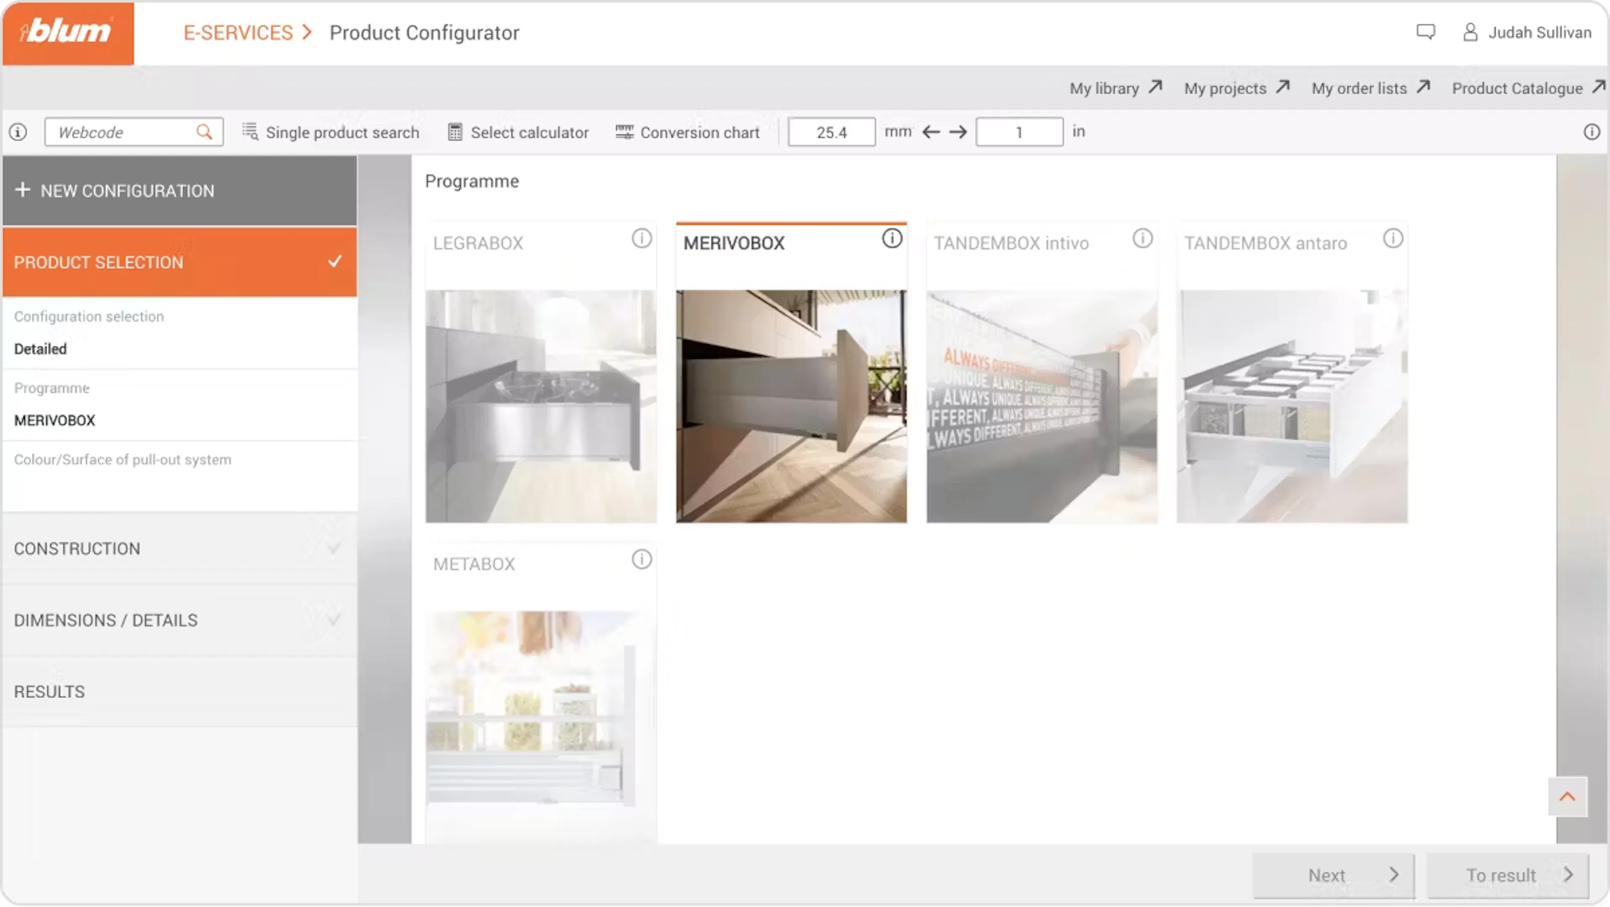Convert mm to inches with right arrow
Image resolution: width=1610 pixels, height=907 pixels.
pos(958,132)
